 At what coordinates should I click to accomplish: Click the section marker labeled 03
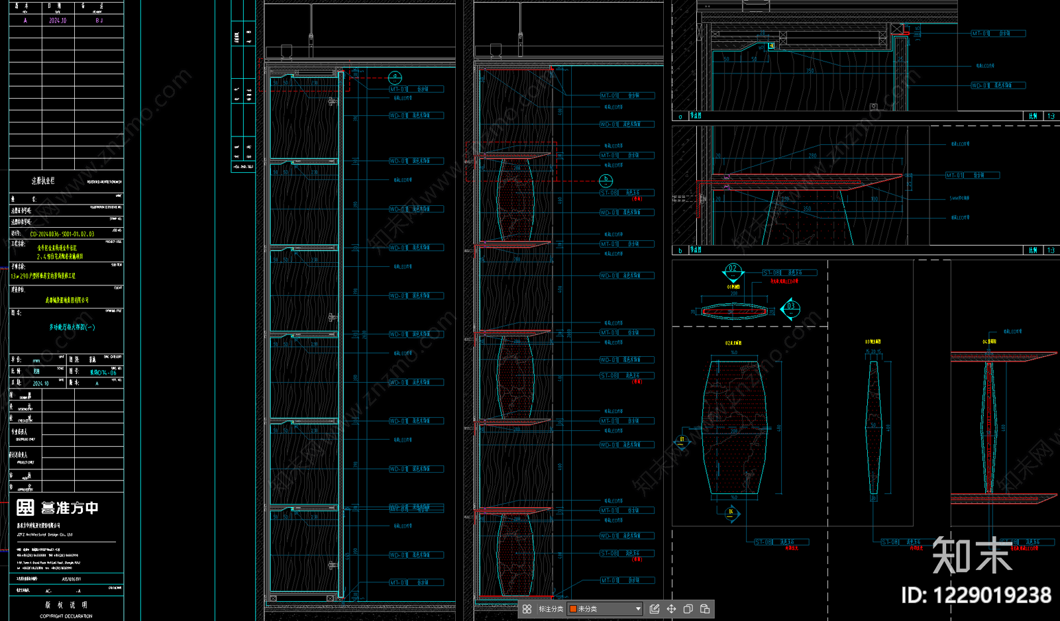790,308
